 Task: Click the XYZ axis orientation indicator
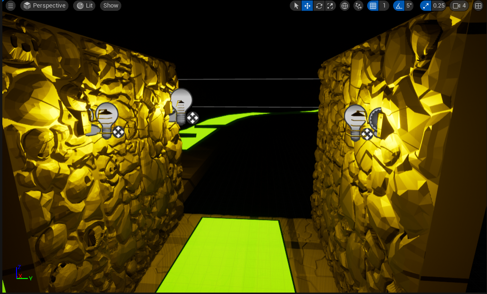(24, 273)
